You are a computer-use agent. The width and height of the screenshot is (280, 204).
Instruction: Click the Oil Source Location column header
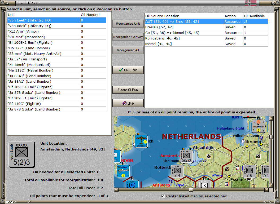click(x=184, y=16)
